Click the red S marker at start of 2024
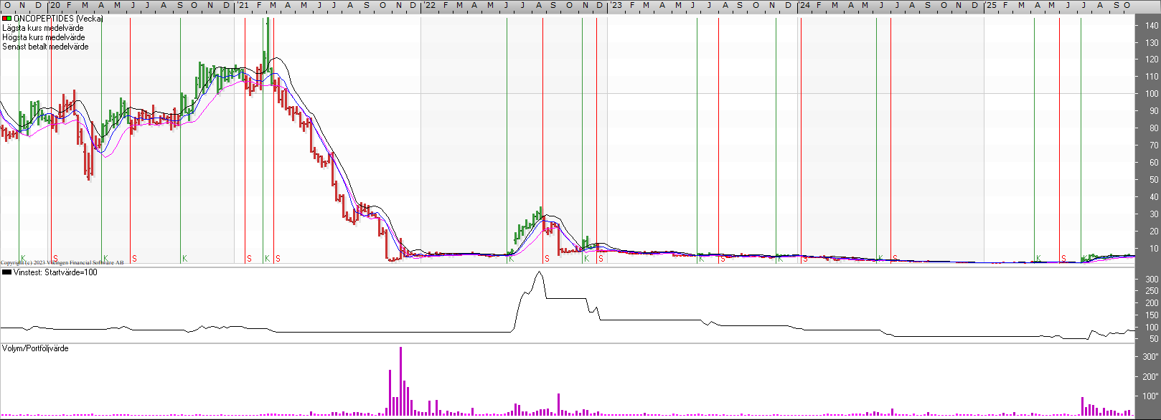The width and height of the screenshot is (1161, 420). [805, 259]
